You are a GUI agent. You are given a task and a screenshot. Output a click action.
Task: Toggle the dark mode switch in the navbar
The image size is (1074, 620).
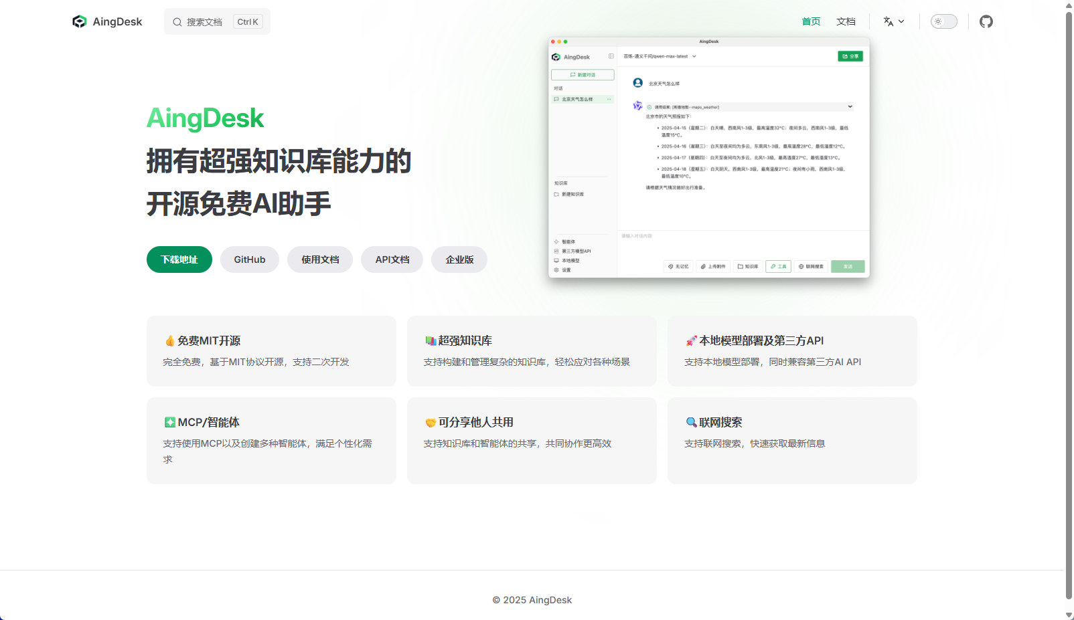coord(943,21)
